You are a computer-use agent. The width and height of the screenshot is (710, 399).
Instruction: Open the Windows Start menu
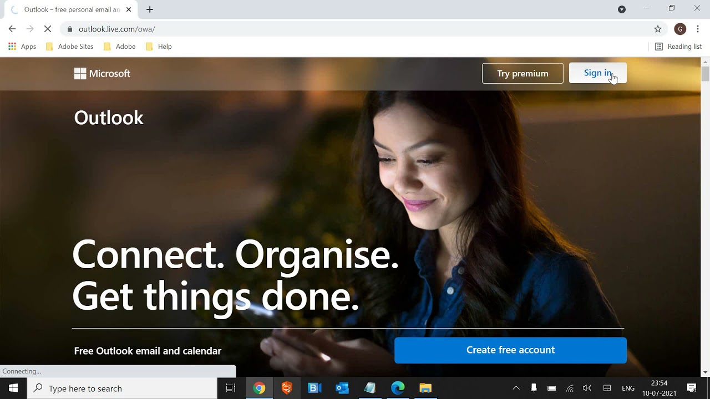tap(13, 388)
